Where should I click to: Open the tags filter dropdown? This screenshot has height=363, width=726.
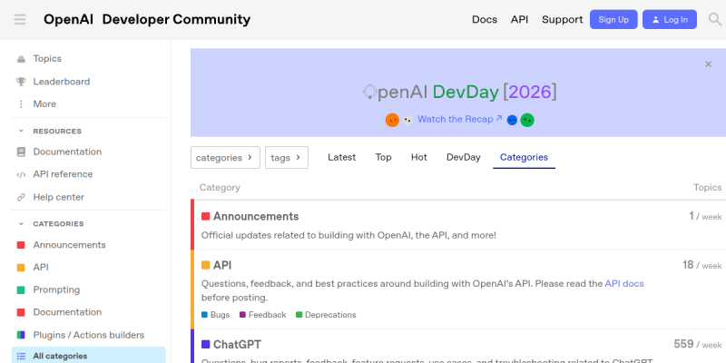(287, 157)
